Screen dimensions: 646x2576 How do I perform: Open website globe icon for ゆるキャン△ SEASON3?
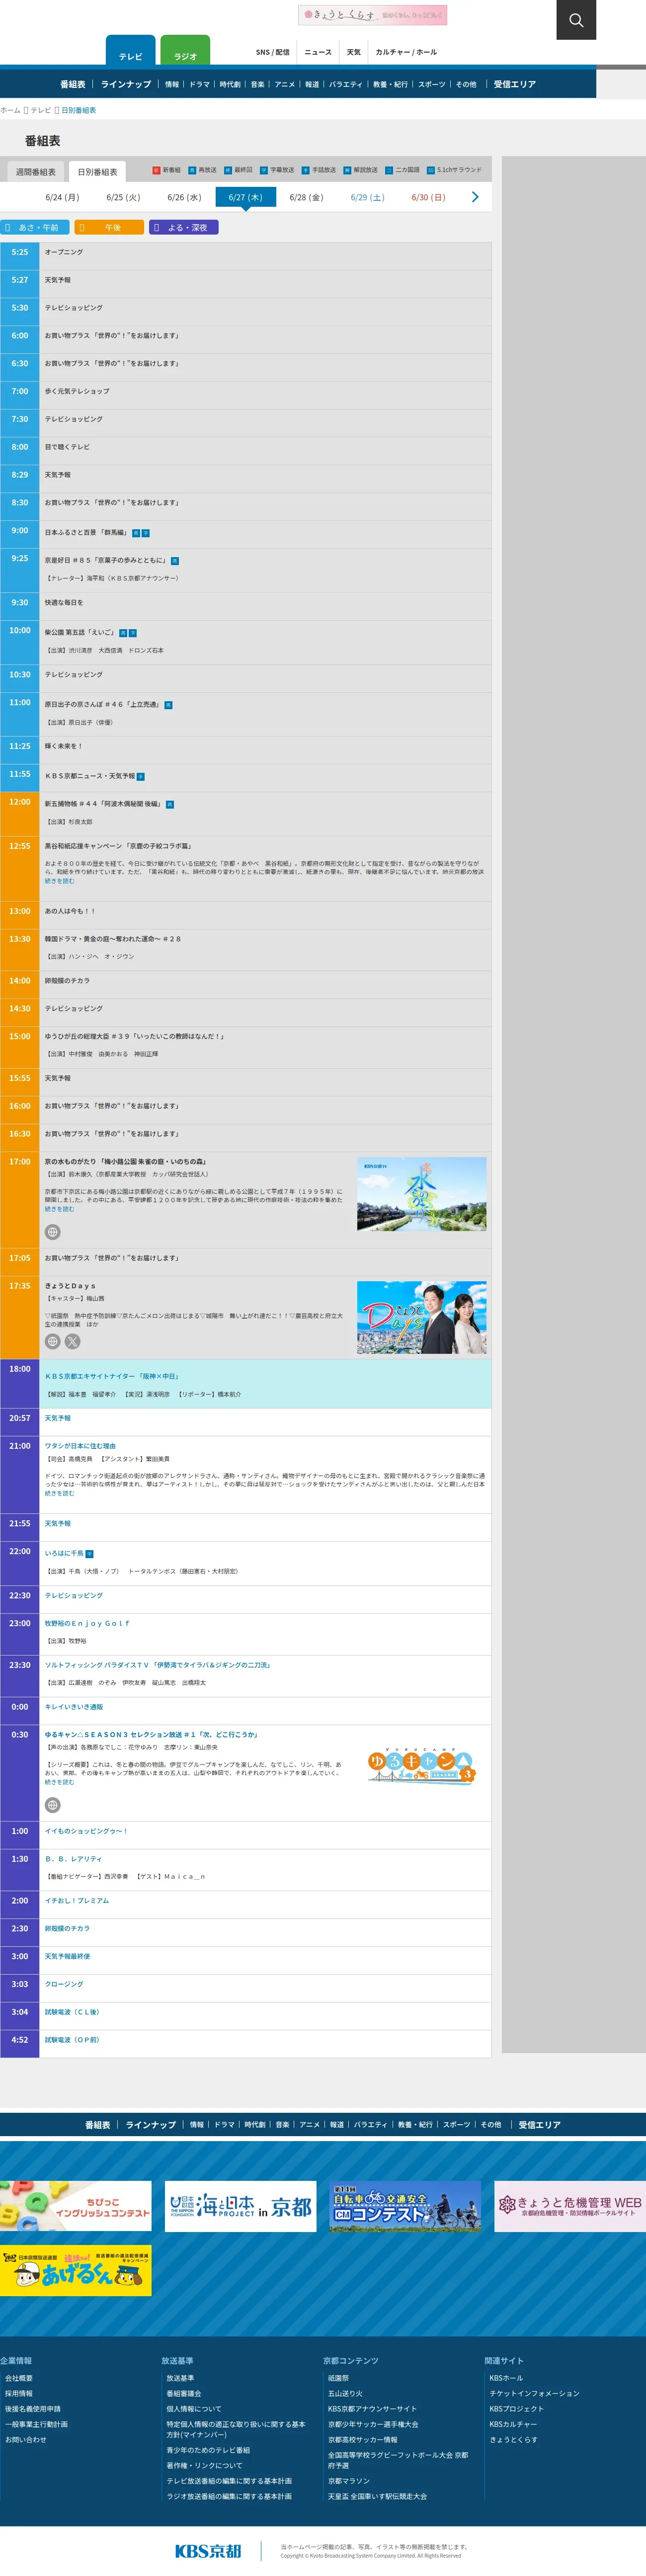[x=53, y=1805]
